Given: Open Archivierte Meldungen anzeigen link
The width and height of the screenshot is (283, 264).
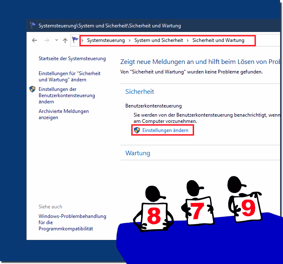Looking at the screenshot, I should (63, 114).
